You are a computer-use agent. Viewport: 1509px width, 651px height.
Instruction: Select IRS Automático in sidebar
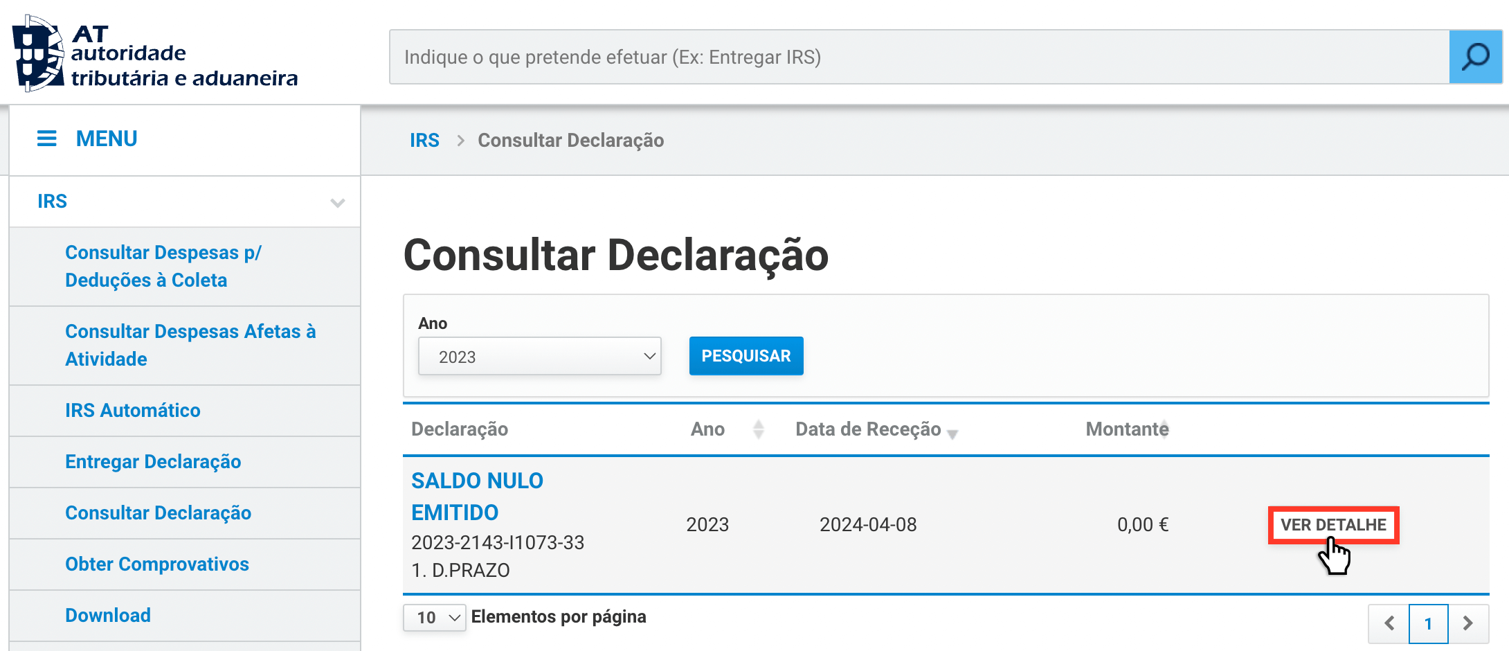point(132,411)
